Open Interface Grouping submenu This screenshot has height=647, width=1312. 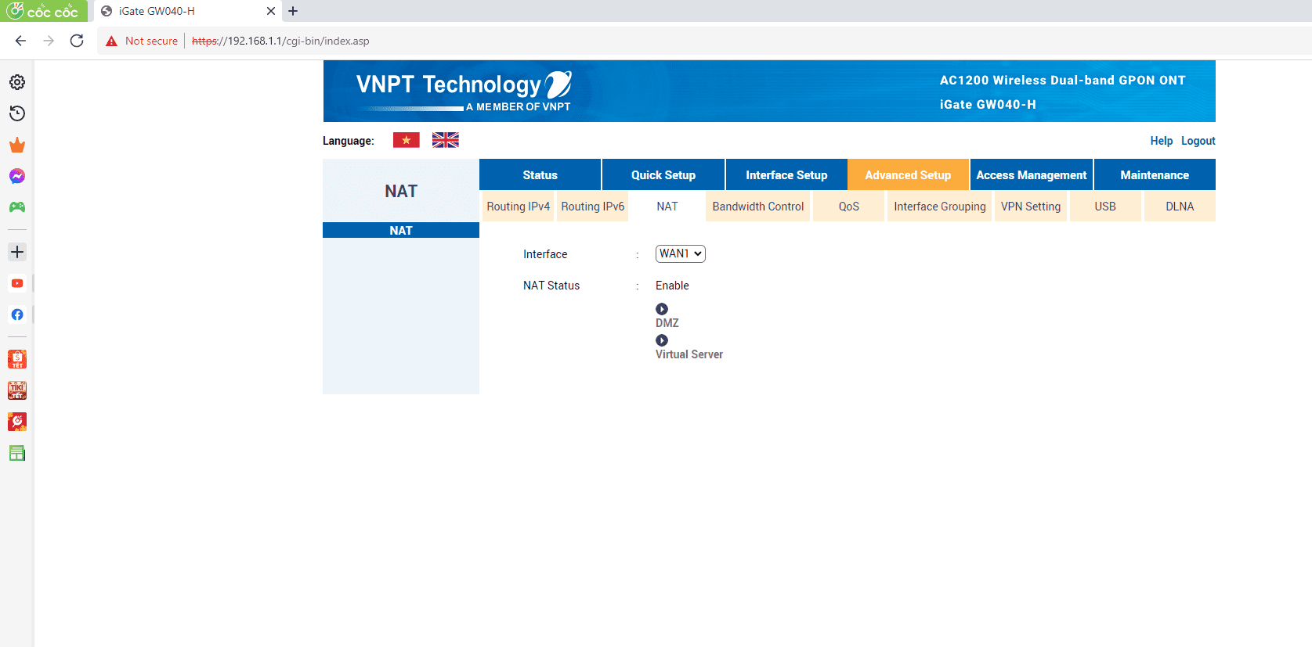(x=940, y=207)
